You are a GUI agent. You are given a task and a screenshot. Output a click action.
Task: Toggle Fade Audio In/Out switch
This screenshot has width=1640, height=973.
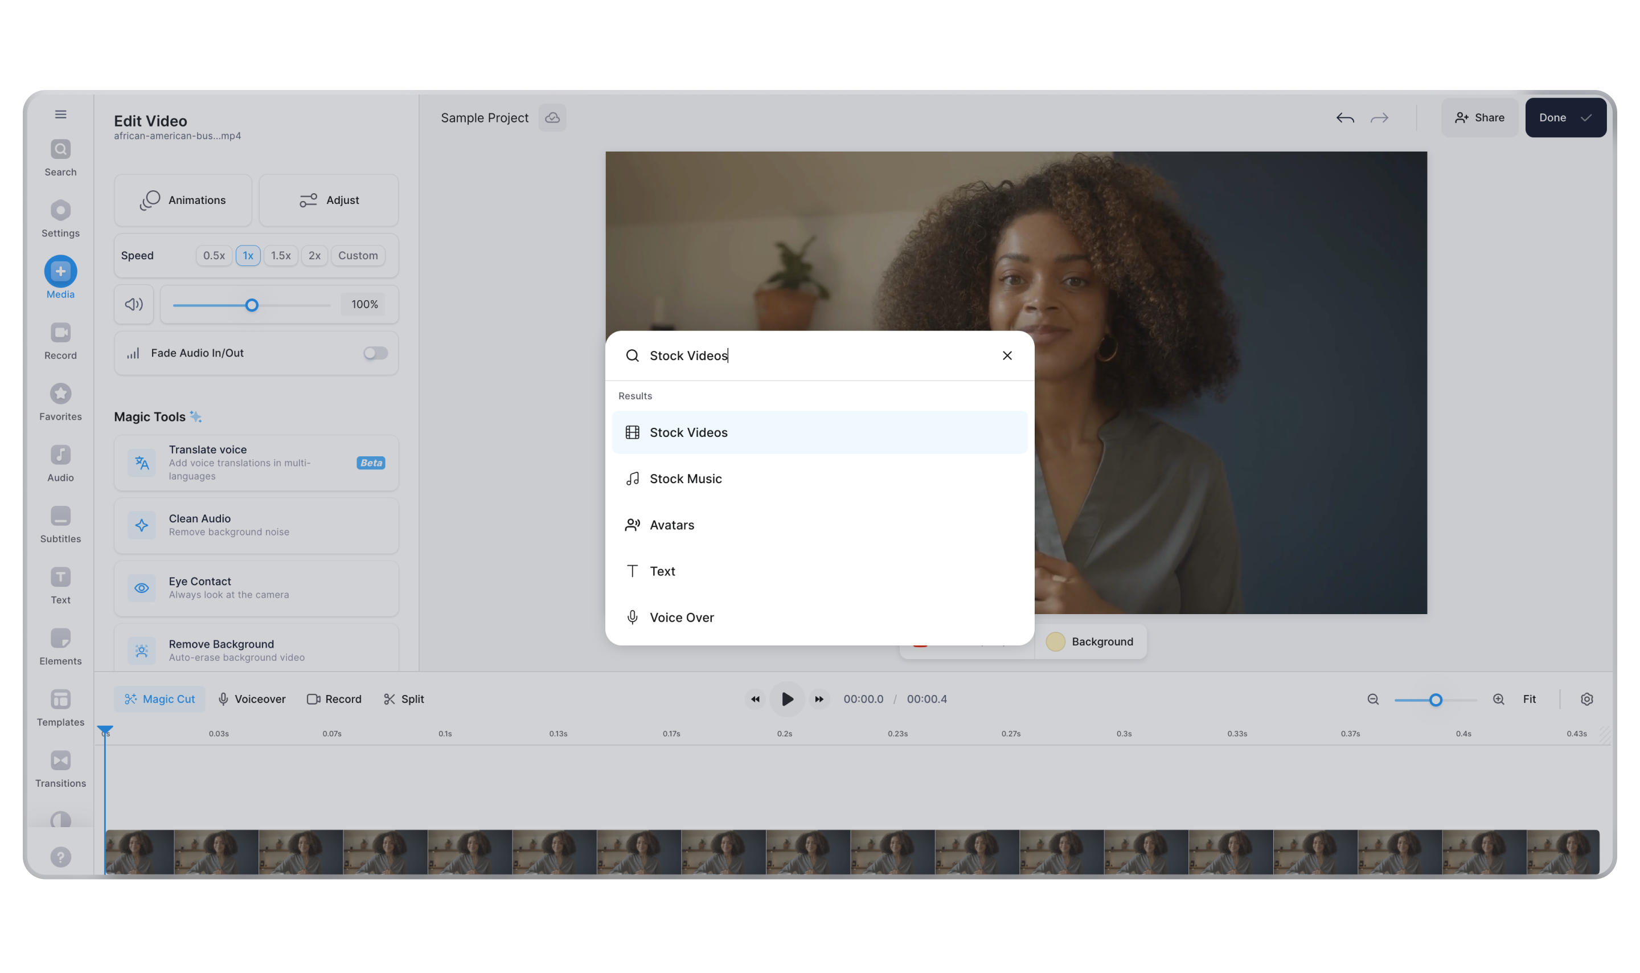click(375, 353)
